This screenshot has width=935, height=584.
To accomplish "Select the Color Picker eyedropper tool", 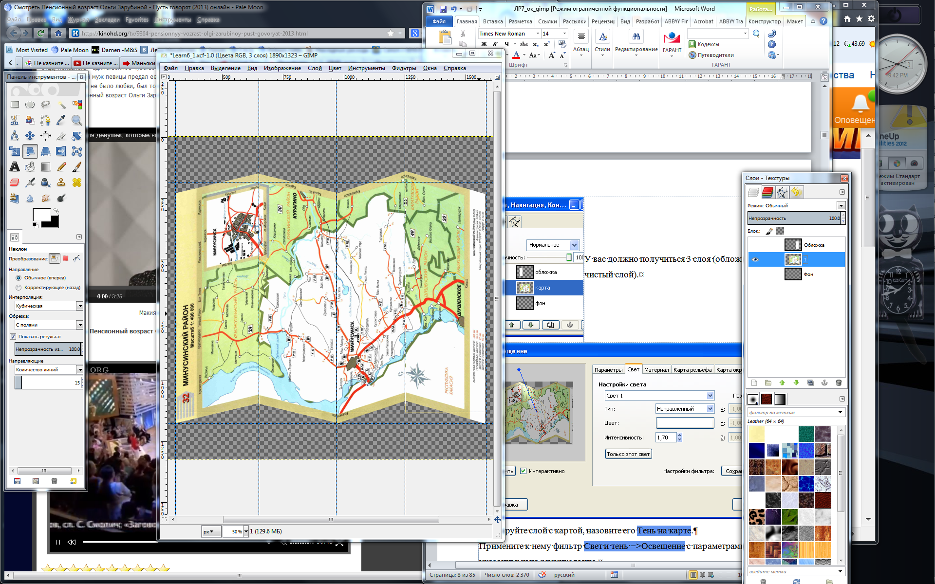I will click(x=61, y=120).
